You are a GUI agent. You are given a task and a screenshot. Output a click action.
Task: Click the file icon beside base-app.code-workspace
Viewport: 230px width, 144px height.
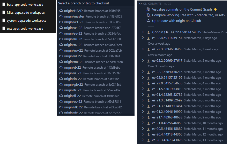[4, 5]
